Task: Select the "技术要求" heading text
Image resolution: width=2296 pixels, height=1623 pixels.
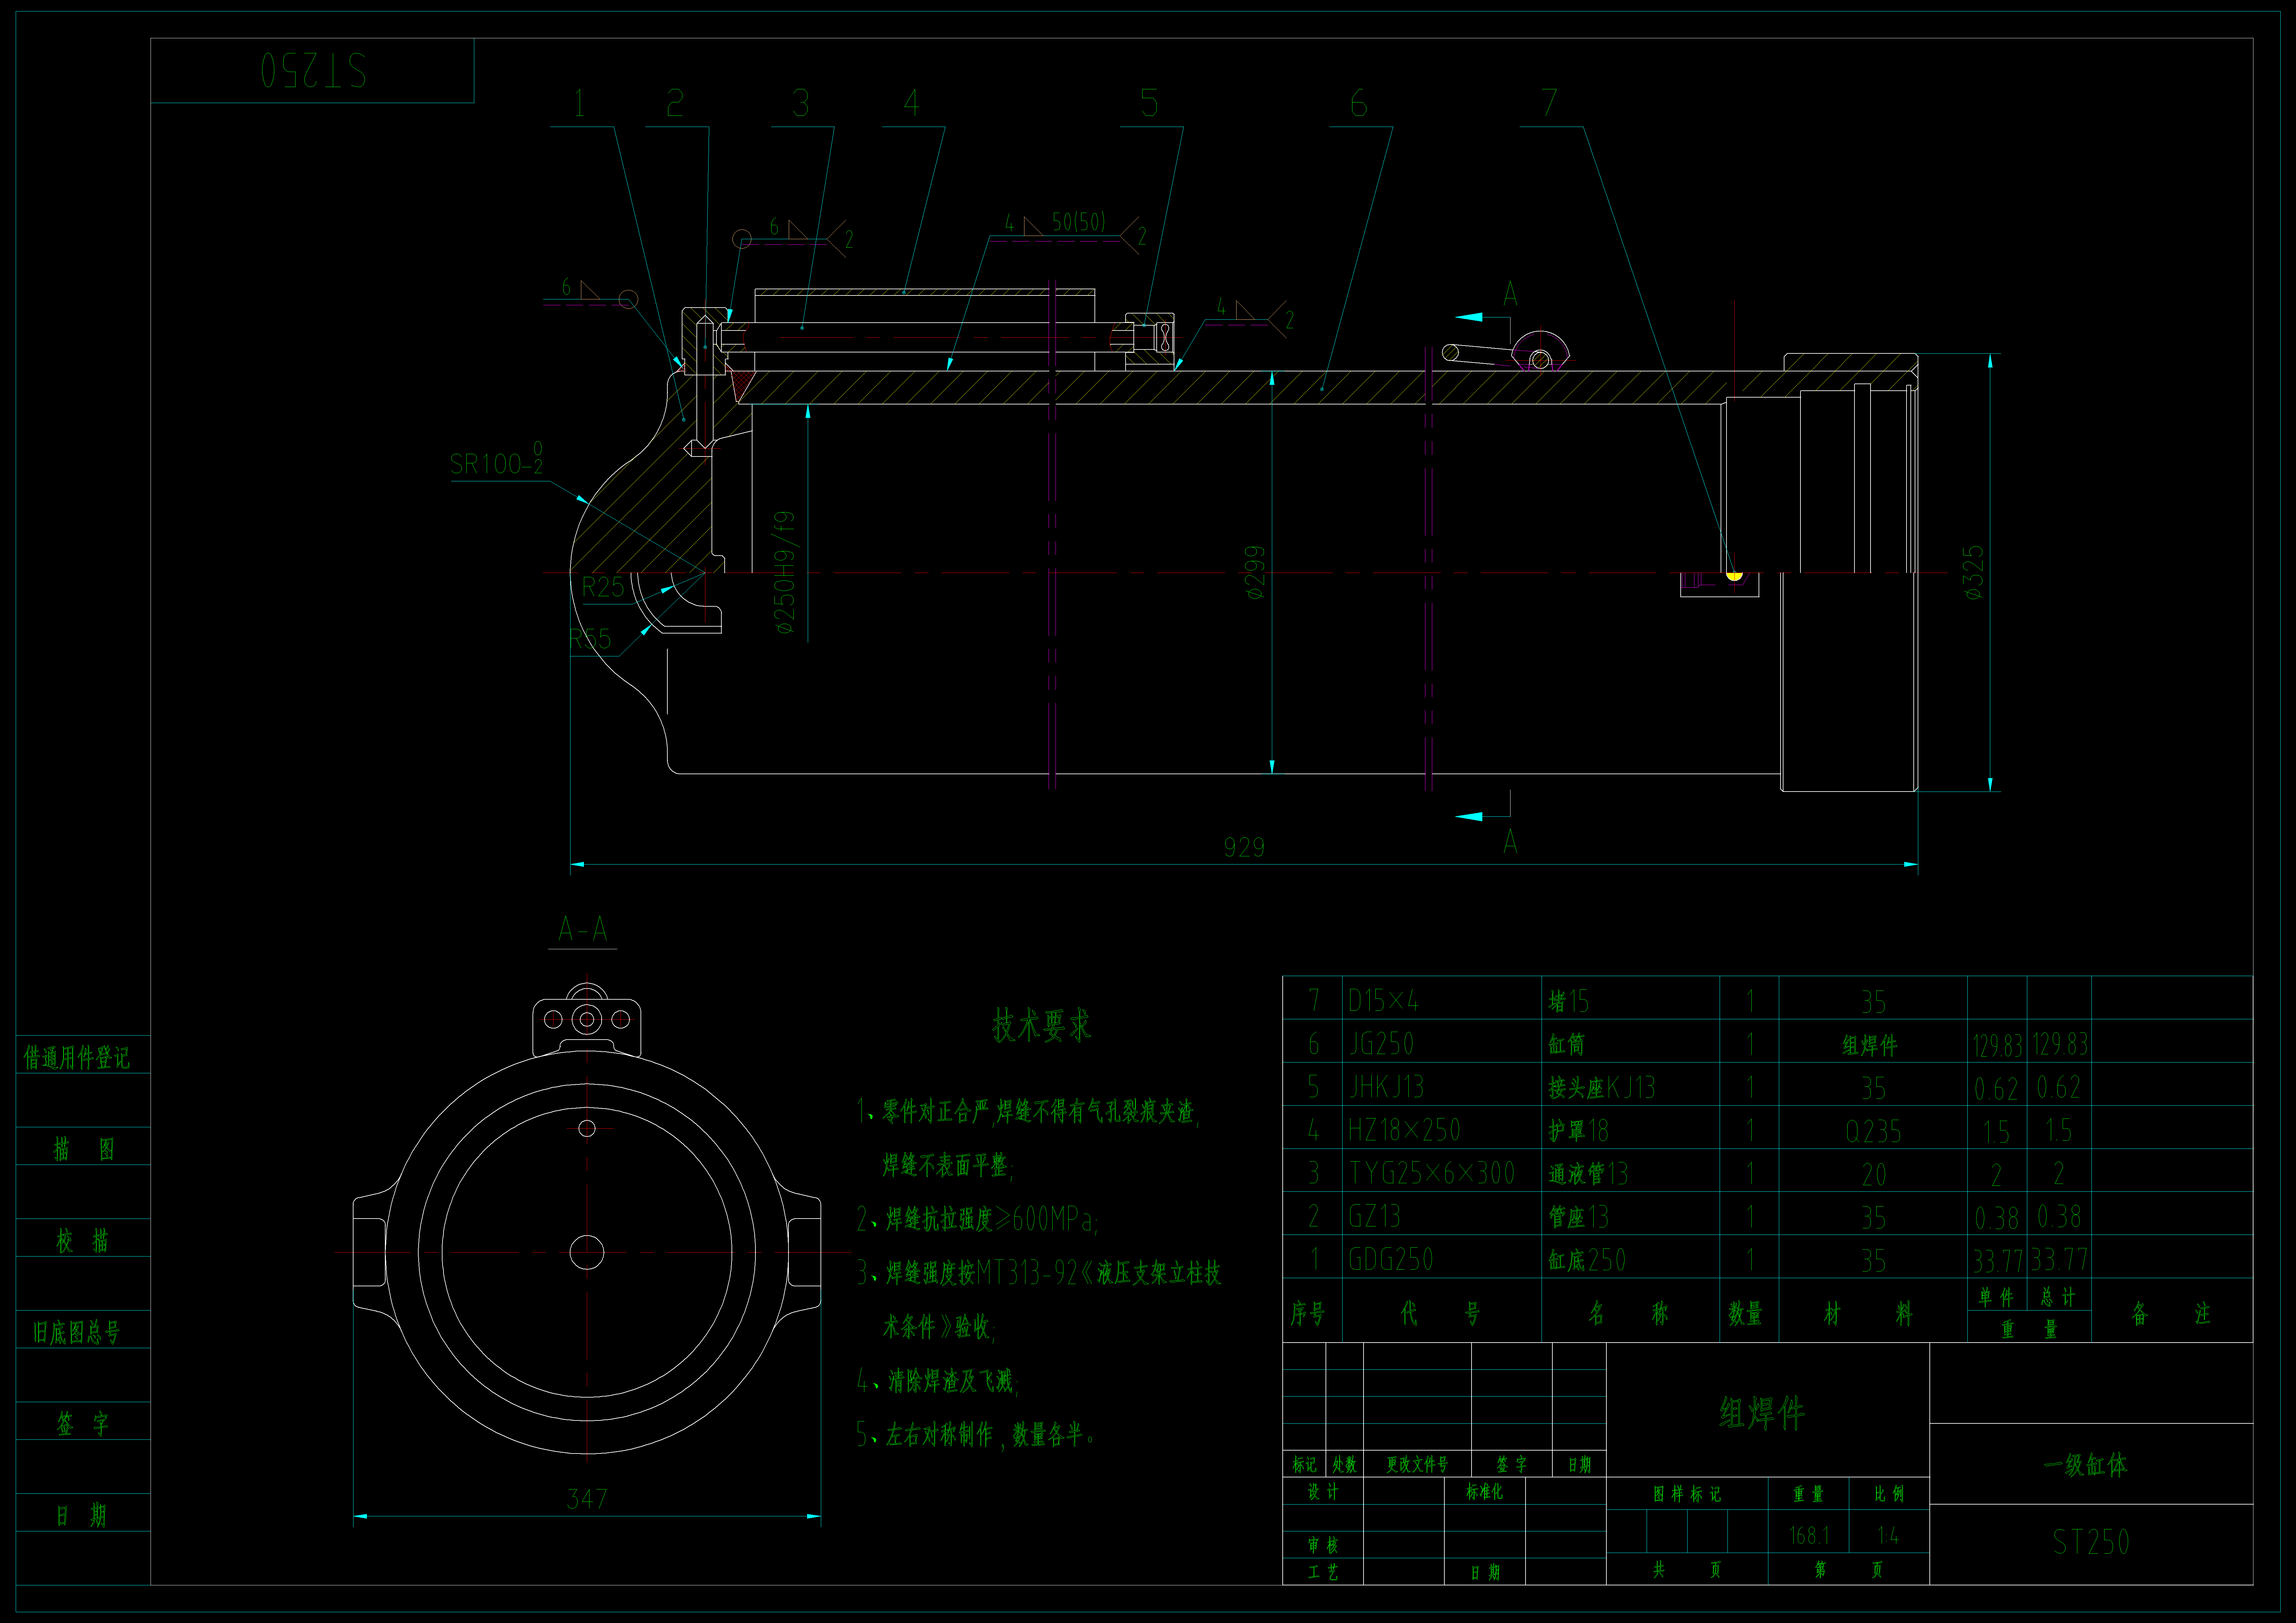Action: click(x=1041, y=1025)
